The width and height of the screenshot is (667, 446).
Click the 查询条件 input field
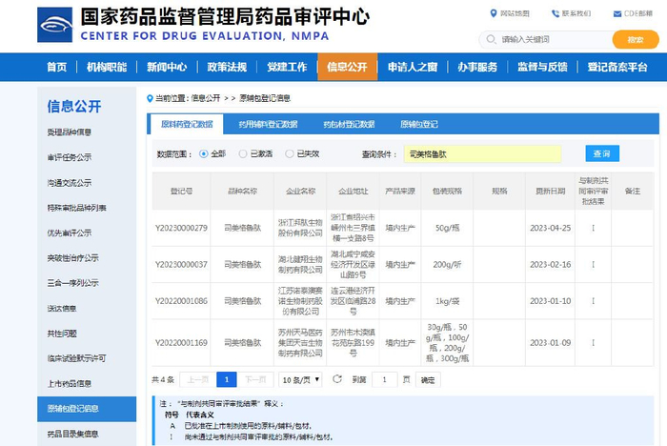[x=481, y=153]
